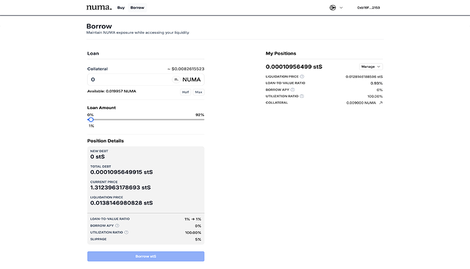The width and height of the screenshot is (470, 269).
Task: Click the NUMA token icon in collateral field
Action: click(x=176, y=80)
